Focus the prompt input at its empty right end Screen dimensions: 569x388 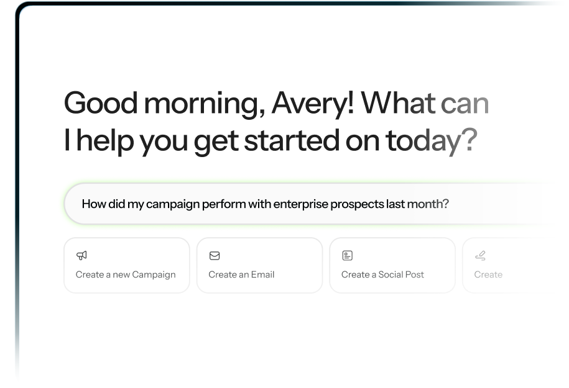point(501,204)
